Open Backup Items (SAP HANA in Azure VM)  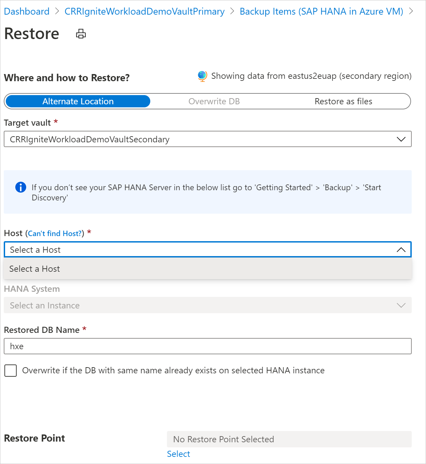pyautogui.click(x=321, y=11)
